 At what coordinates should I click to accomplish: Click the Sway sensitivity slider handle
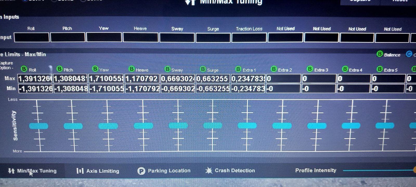178,126
